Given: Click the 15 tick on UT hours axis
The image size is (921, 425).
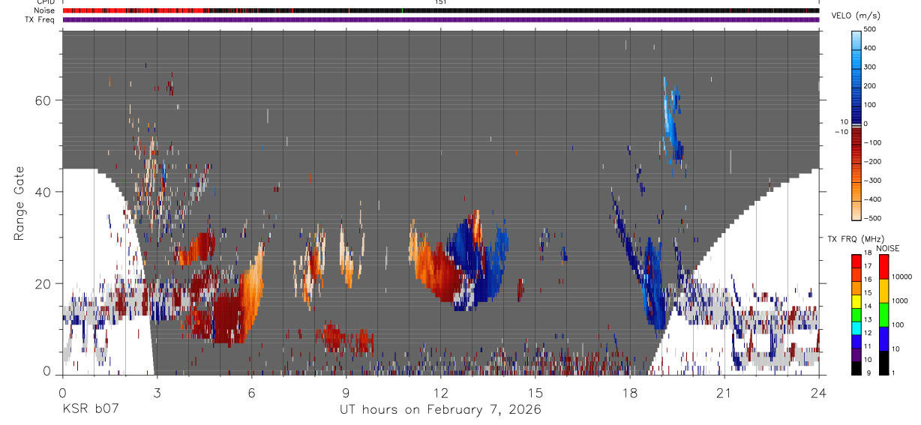Looking at the screenshot, I should coord(535,392).
